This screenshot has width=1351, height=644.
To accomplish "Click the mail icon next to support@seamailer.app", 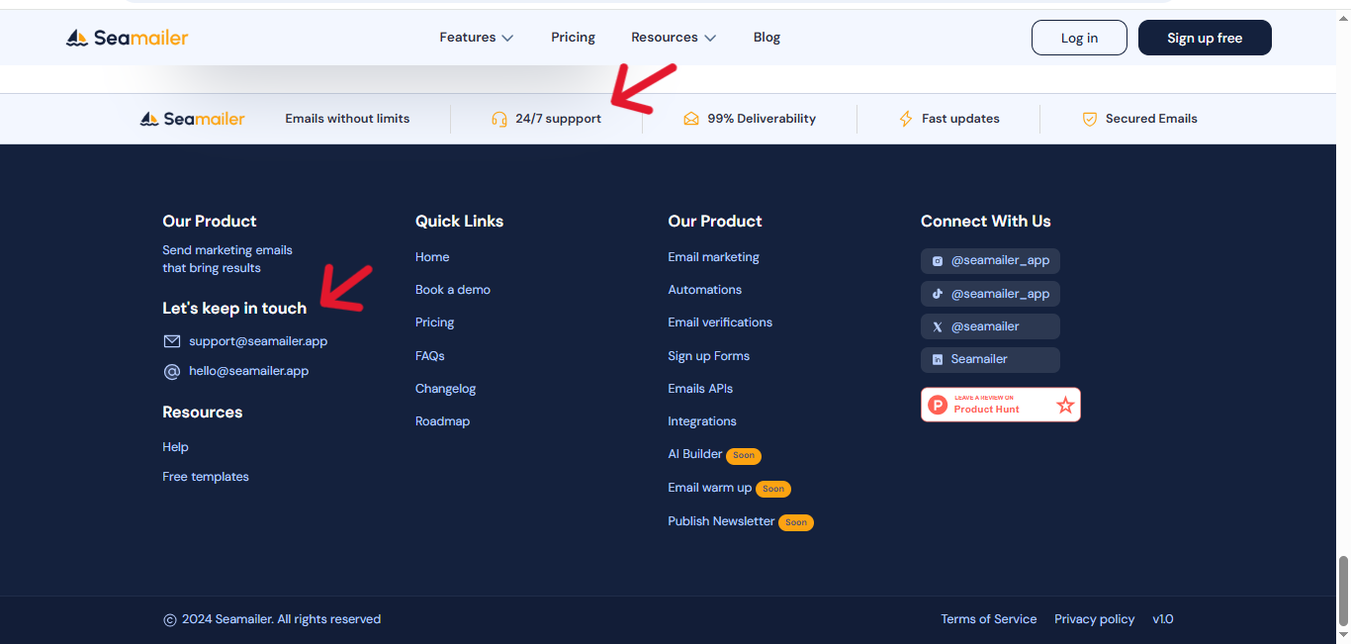I will pyautogui.click(x=172, y=341).
